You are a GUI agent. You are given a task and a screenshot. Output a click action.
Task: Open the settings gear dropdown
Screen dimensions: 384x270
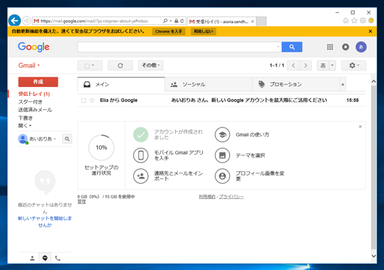(354, 65)
